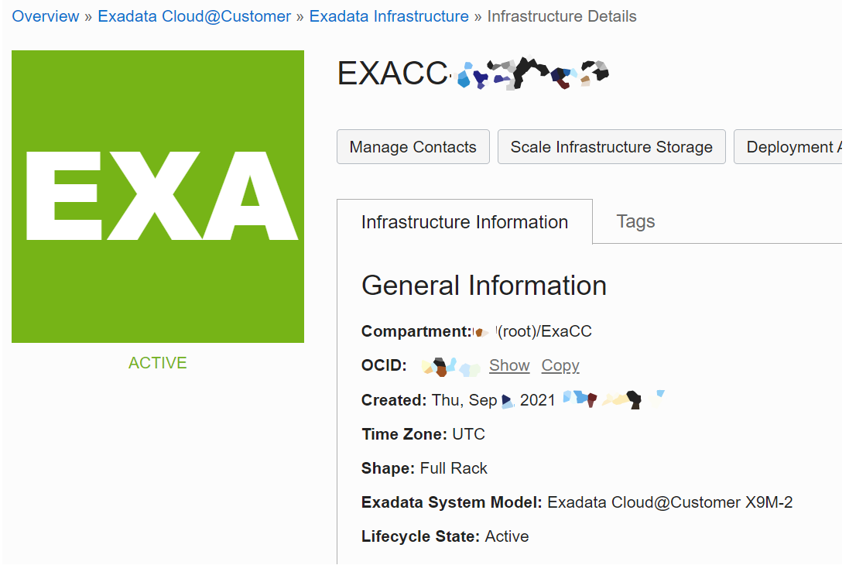Viewport: 849px width, 565px height.
Task: Click the Exadata Cloud@Customer X9M-2 model text
Action: pos(669,503)
